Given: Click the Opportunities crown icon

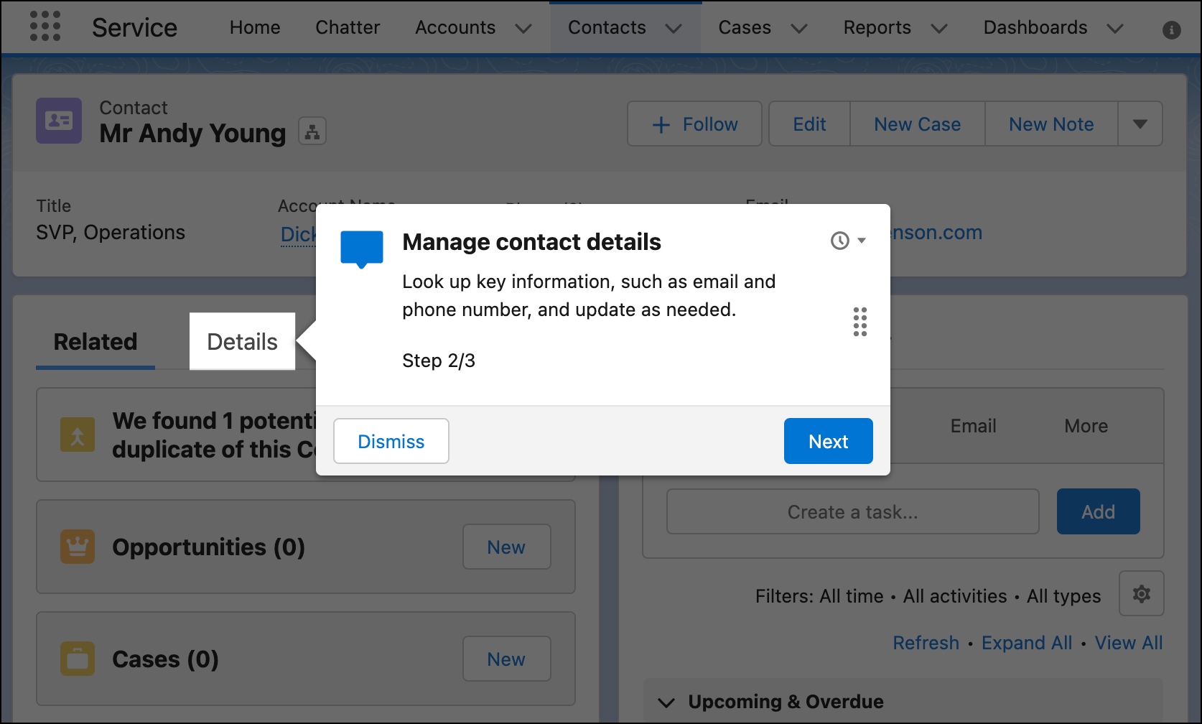Looking at the screenshot, I should tap(78, 547).
